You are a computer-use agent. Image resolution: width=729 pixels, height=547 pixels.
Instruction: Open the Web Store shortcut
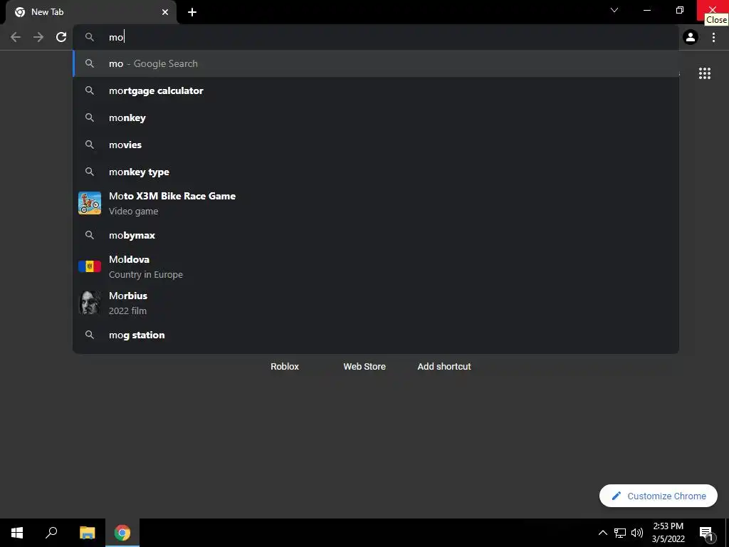364,367
